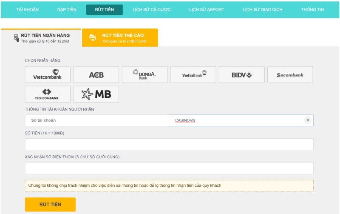Open LỊCH SỬ ASPORT in the navigation
This screenshot has height=214, width=340.
pyautogui.click(x=206, y=10)
